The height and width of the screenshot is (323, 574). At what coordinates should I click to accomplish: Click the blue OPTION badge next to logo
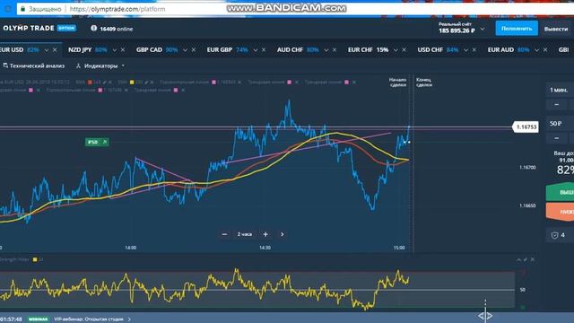click(x=66, y=28)
